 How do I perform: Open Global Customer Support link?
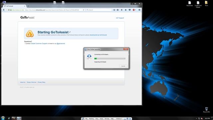(x=39, y=44)
